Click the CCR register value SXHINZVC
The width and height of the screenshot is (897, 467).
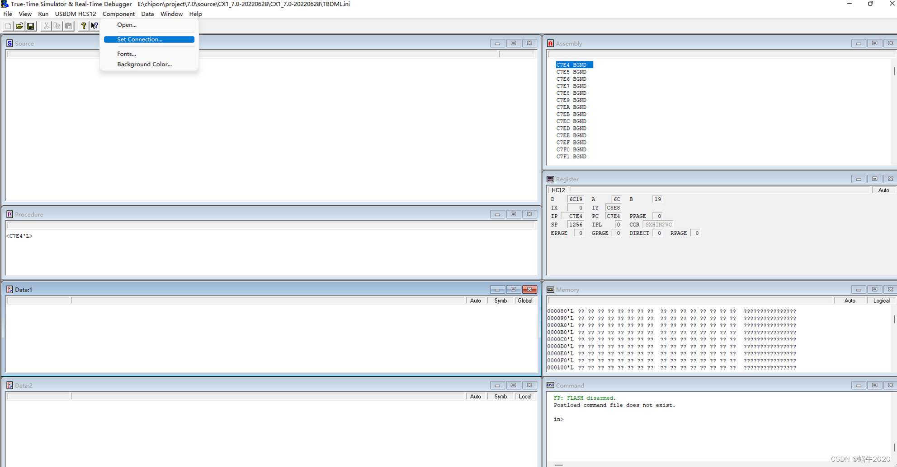tap(658, 225)
